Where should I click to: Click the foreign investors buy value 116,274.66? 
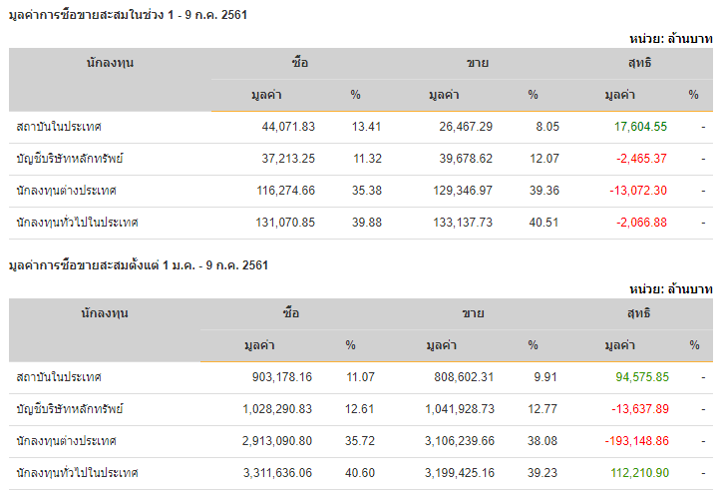point(285,190)
